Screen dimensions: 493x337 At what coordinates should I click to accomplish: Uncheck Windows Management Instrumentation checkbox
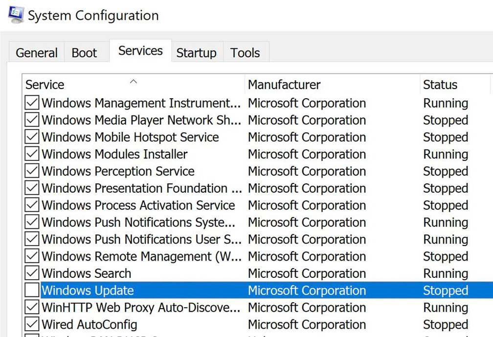[32, 103]
